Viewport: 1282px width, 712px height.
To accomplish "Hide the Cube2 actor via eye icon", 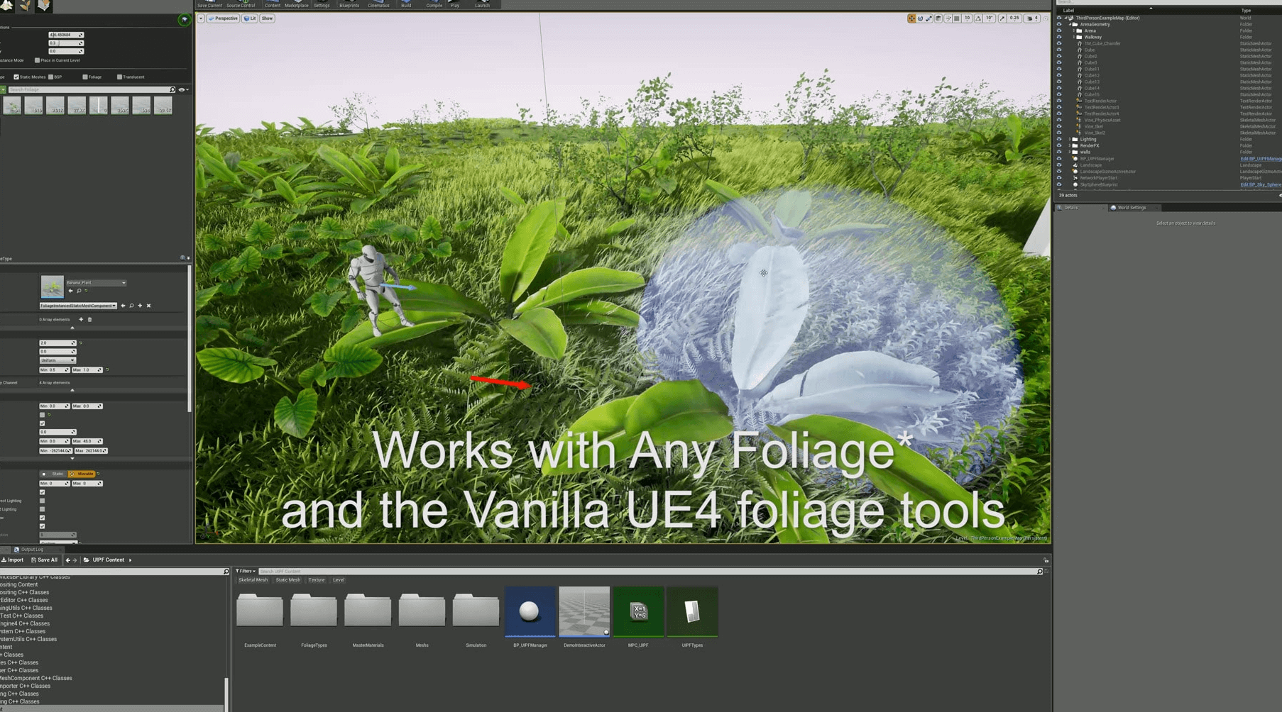I will click(x=1059, y=56).
